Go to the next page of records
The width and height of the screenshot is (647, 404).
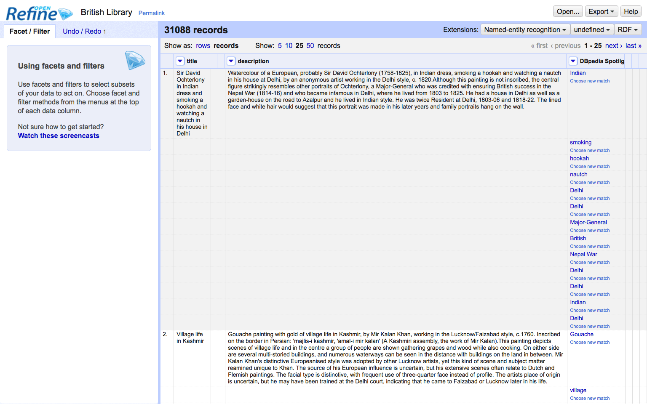(613, 45)
